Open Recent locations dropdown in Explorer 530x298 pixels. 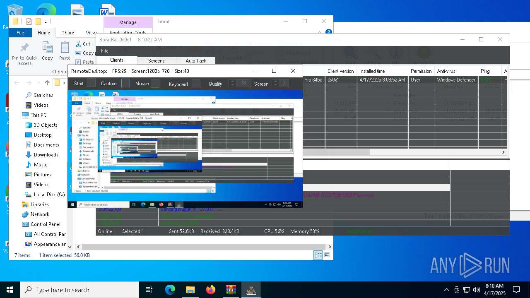(38, 83)
